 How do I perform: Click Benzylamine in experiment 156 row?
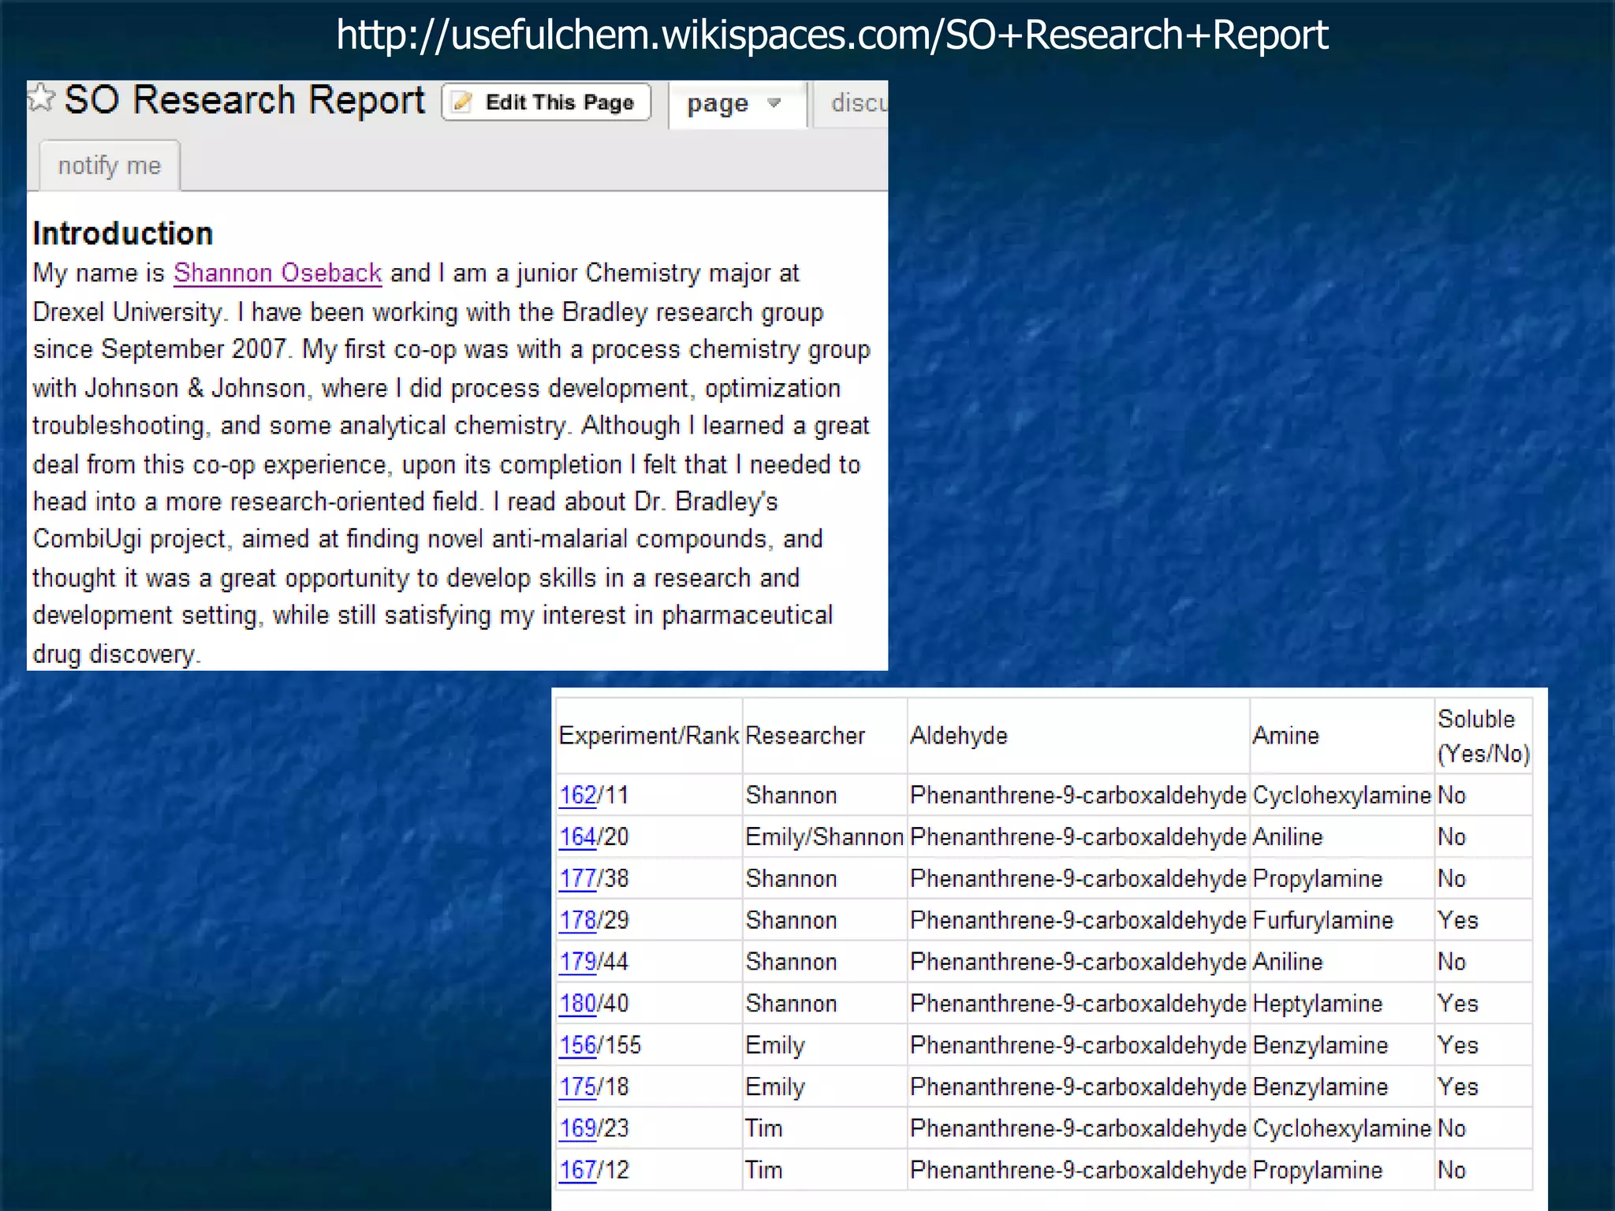[1321, 1045]
